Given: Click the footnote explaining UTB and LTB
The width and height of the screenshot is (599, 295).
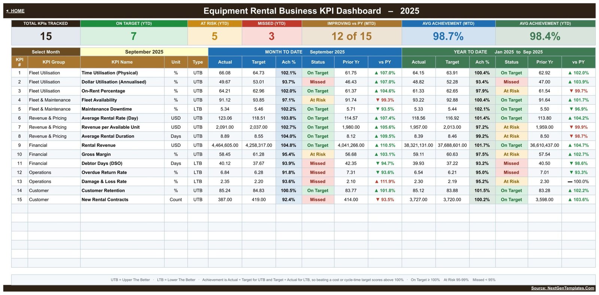Looking at the screenshot, I should click(x=303, y=280).
